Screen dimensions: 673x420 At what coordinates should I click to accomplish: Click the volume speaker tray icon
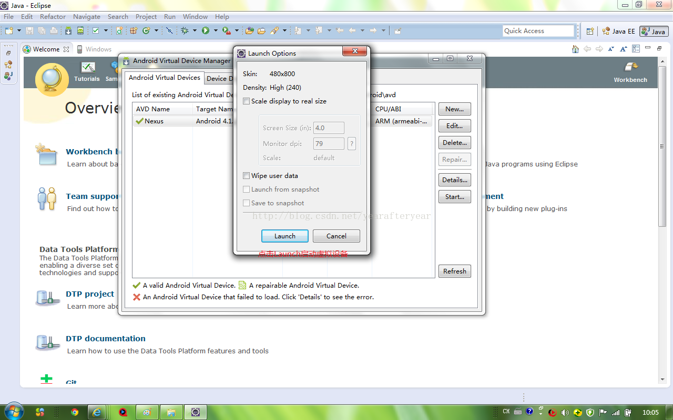click(x=565, y=412)
